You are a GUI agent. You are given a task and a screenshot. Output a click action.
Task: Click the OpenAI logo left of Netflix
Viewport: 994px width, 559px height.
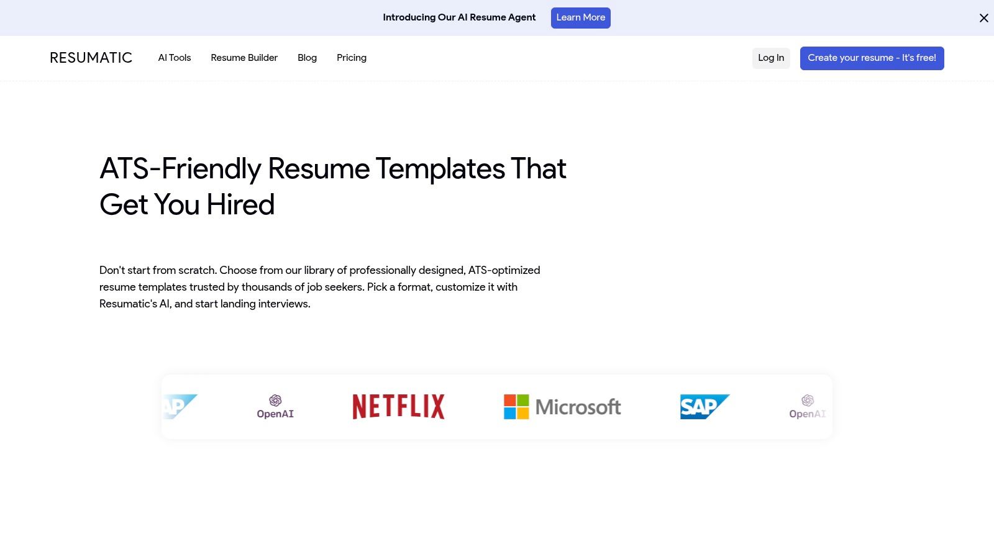tap(275, 407)
